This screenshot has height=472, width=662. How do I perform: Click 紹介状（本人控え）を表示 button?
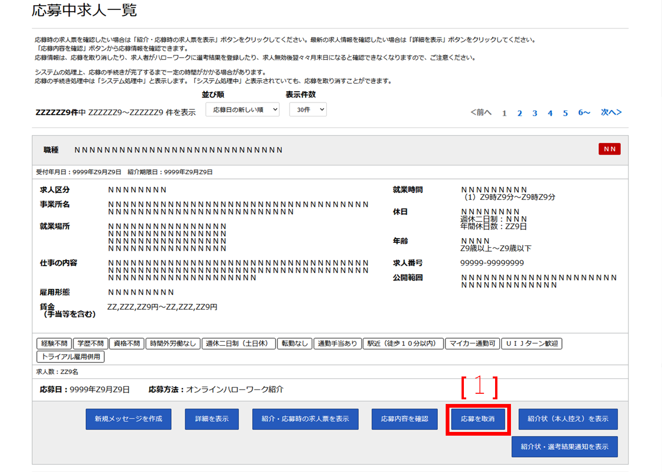pyautogui.click(x=568, y=419)
